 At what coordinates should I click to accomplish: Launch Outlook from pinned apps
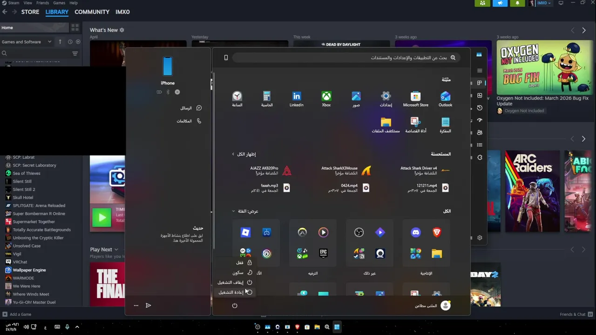[x=446, y=99]
